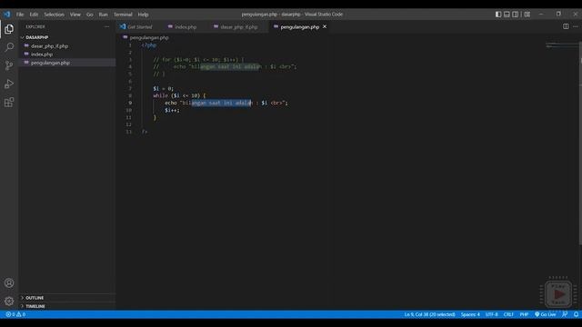
Task: Open the Extensions view icon
Action: click(9, 103)
